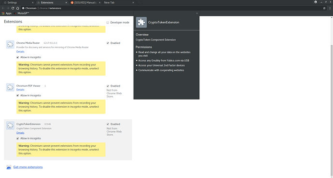333x178 pixels.
Task: Close the New Tab tab
Action: click(x=133, y=2)
